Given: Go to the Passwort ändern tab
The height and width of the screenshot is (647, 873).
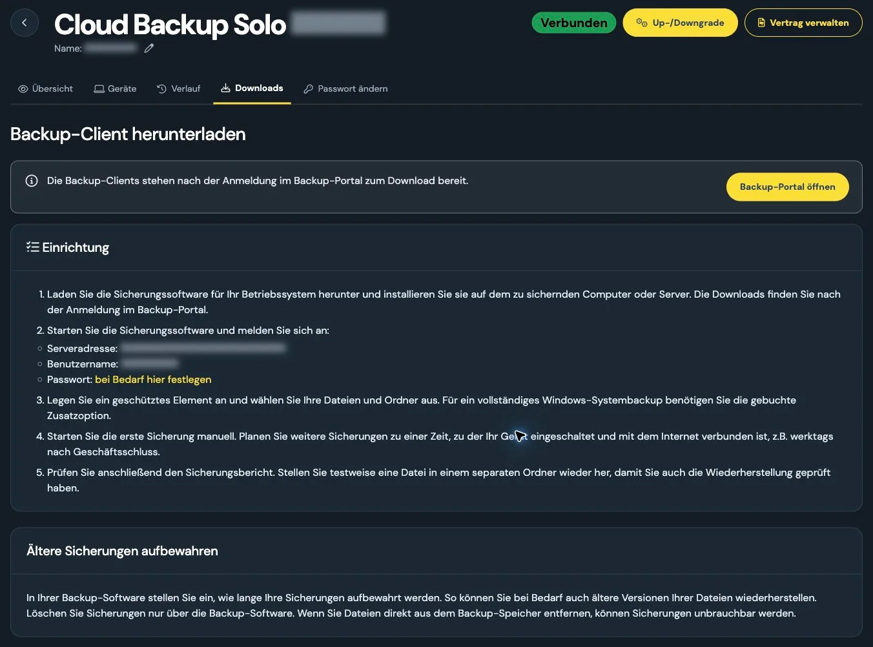Looking at the screenshot, I should pos(345,88).
